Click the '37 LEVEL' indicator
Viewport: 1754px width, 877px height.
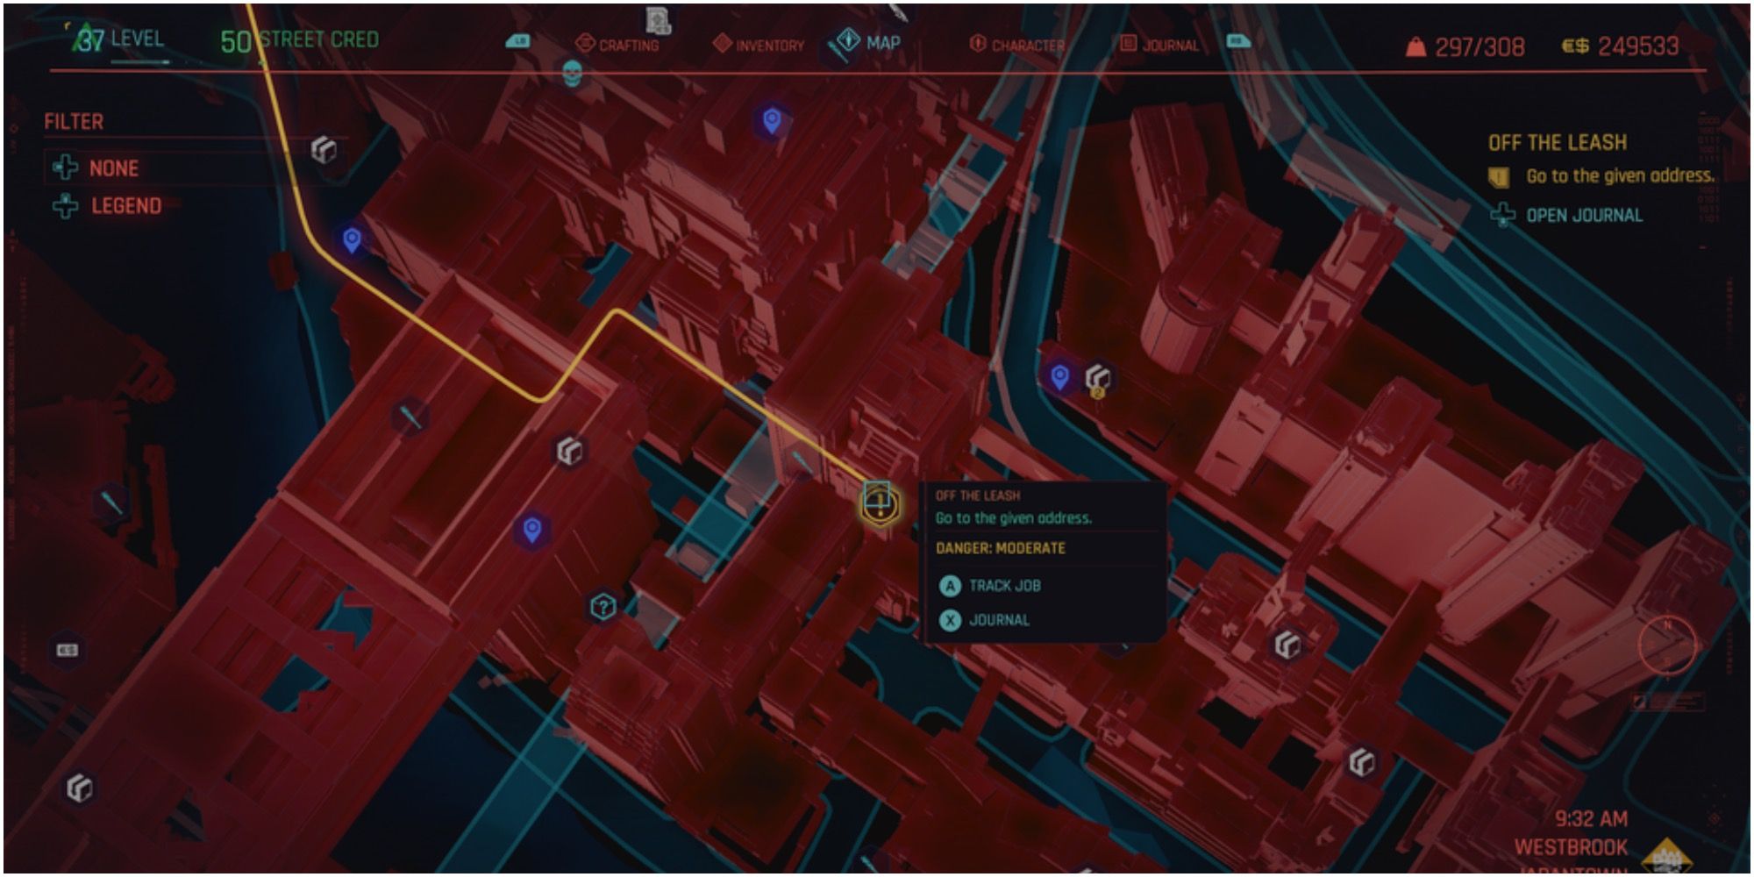click(118, 39)
